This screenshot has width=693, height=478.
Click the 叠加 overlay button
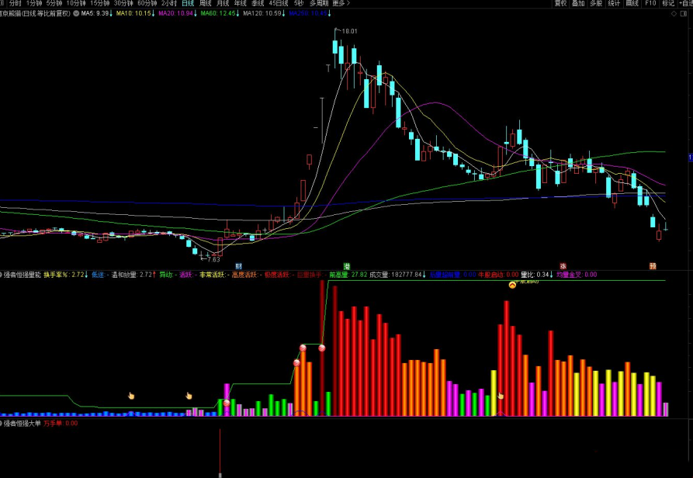(578, 4)
